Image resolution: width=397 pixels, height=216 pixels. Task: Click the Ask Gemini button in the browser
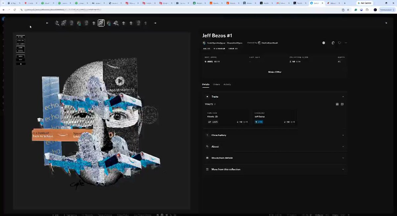coord(364,3)
